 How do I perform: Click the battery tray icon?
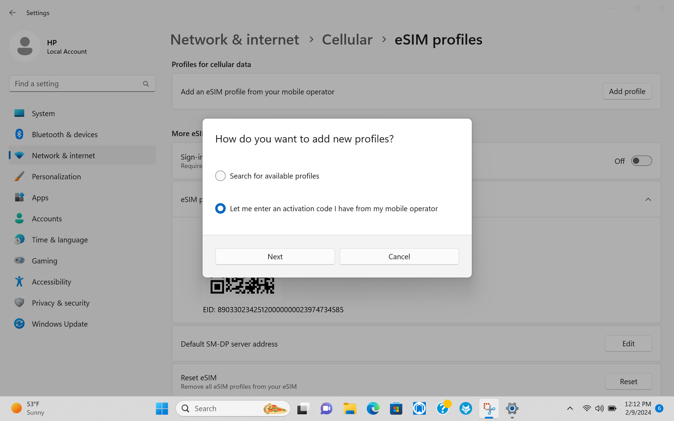coord(612,408)
